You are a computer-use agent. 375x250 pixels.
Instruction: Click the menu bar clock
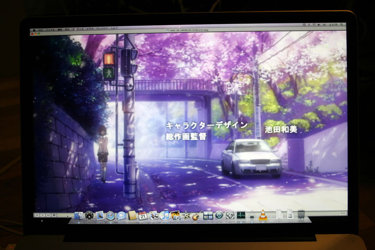(333, 24)
